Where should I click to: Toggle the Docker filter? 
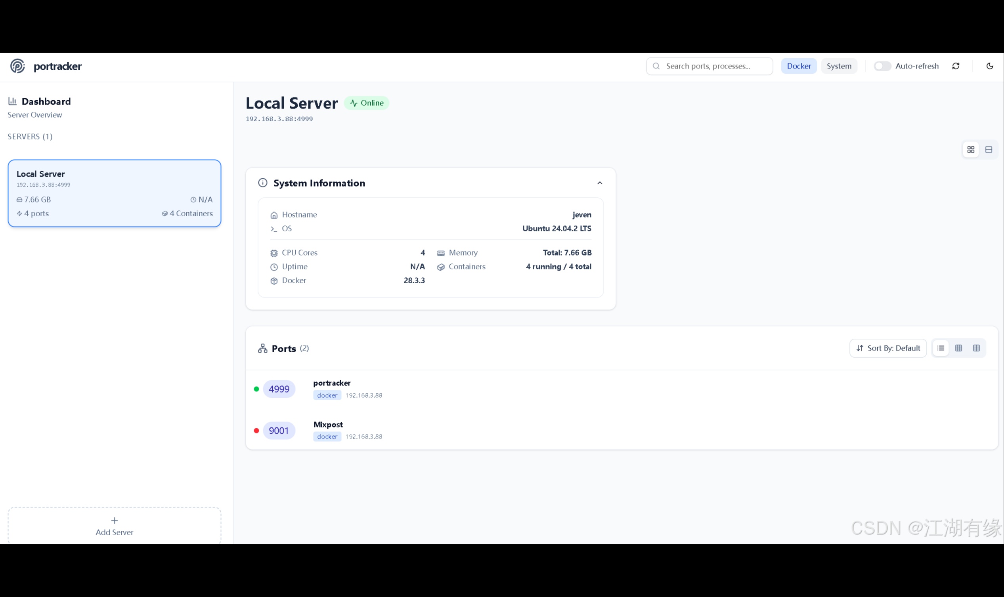pyautogui.click(x=798, y=66)
